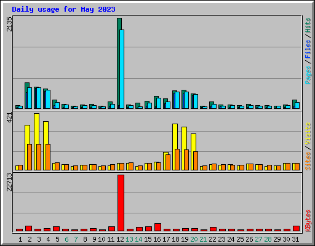
Task: Click day 8 on the x-axis
Action: tap(85, 239)
